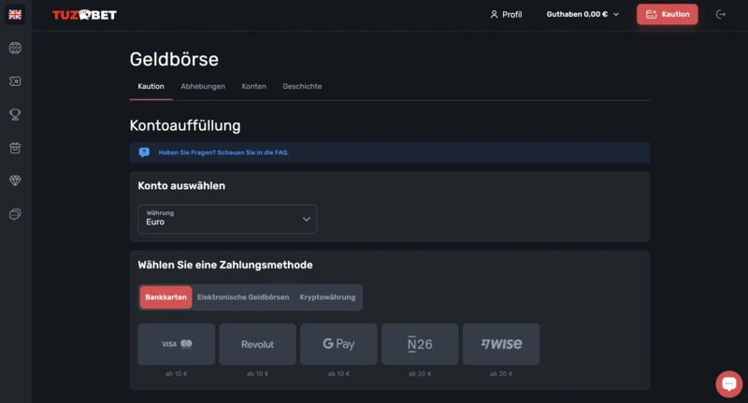Click the UK flag language icon

point(15,15)
